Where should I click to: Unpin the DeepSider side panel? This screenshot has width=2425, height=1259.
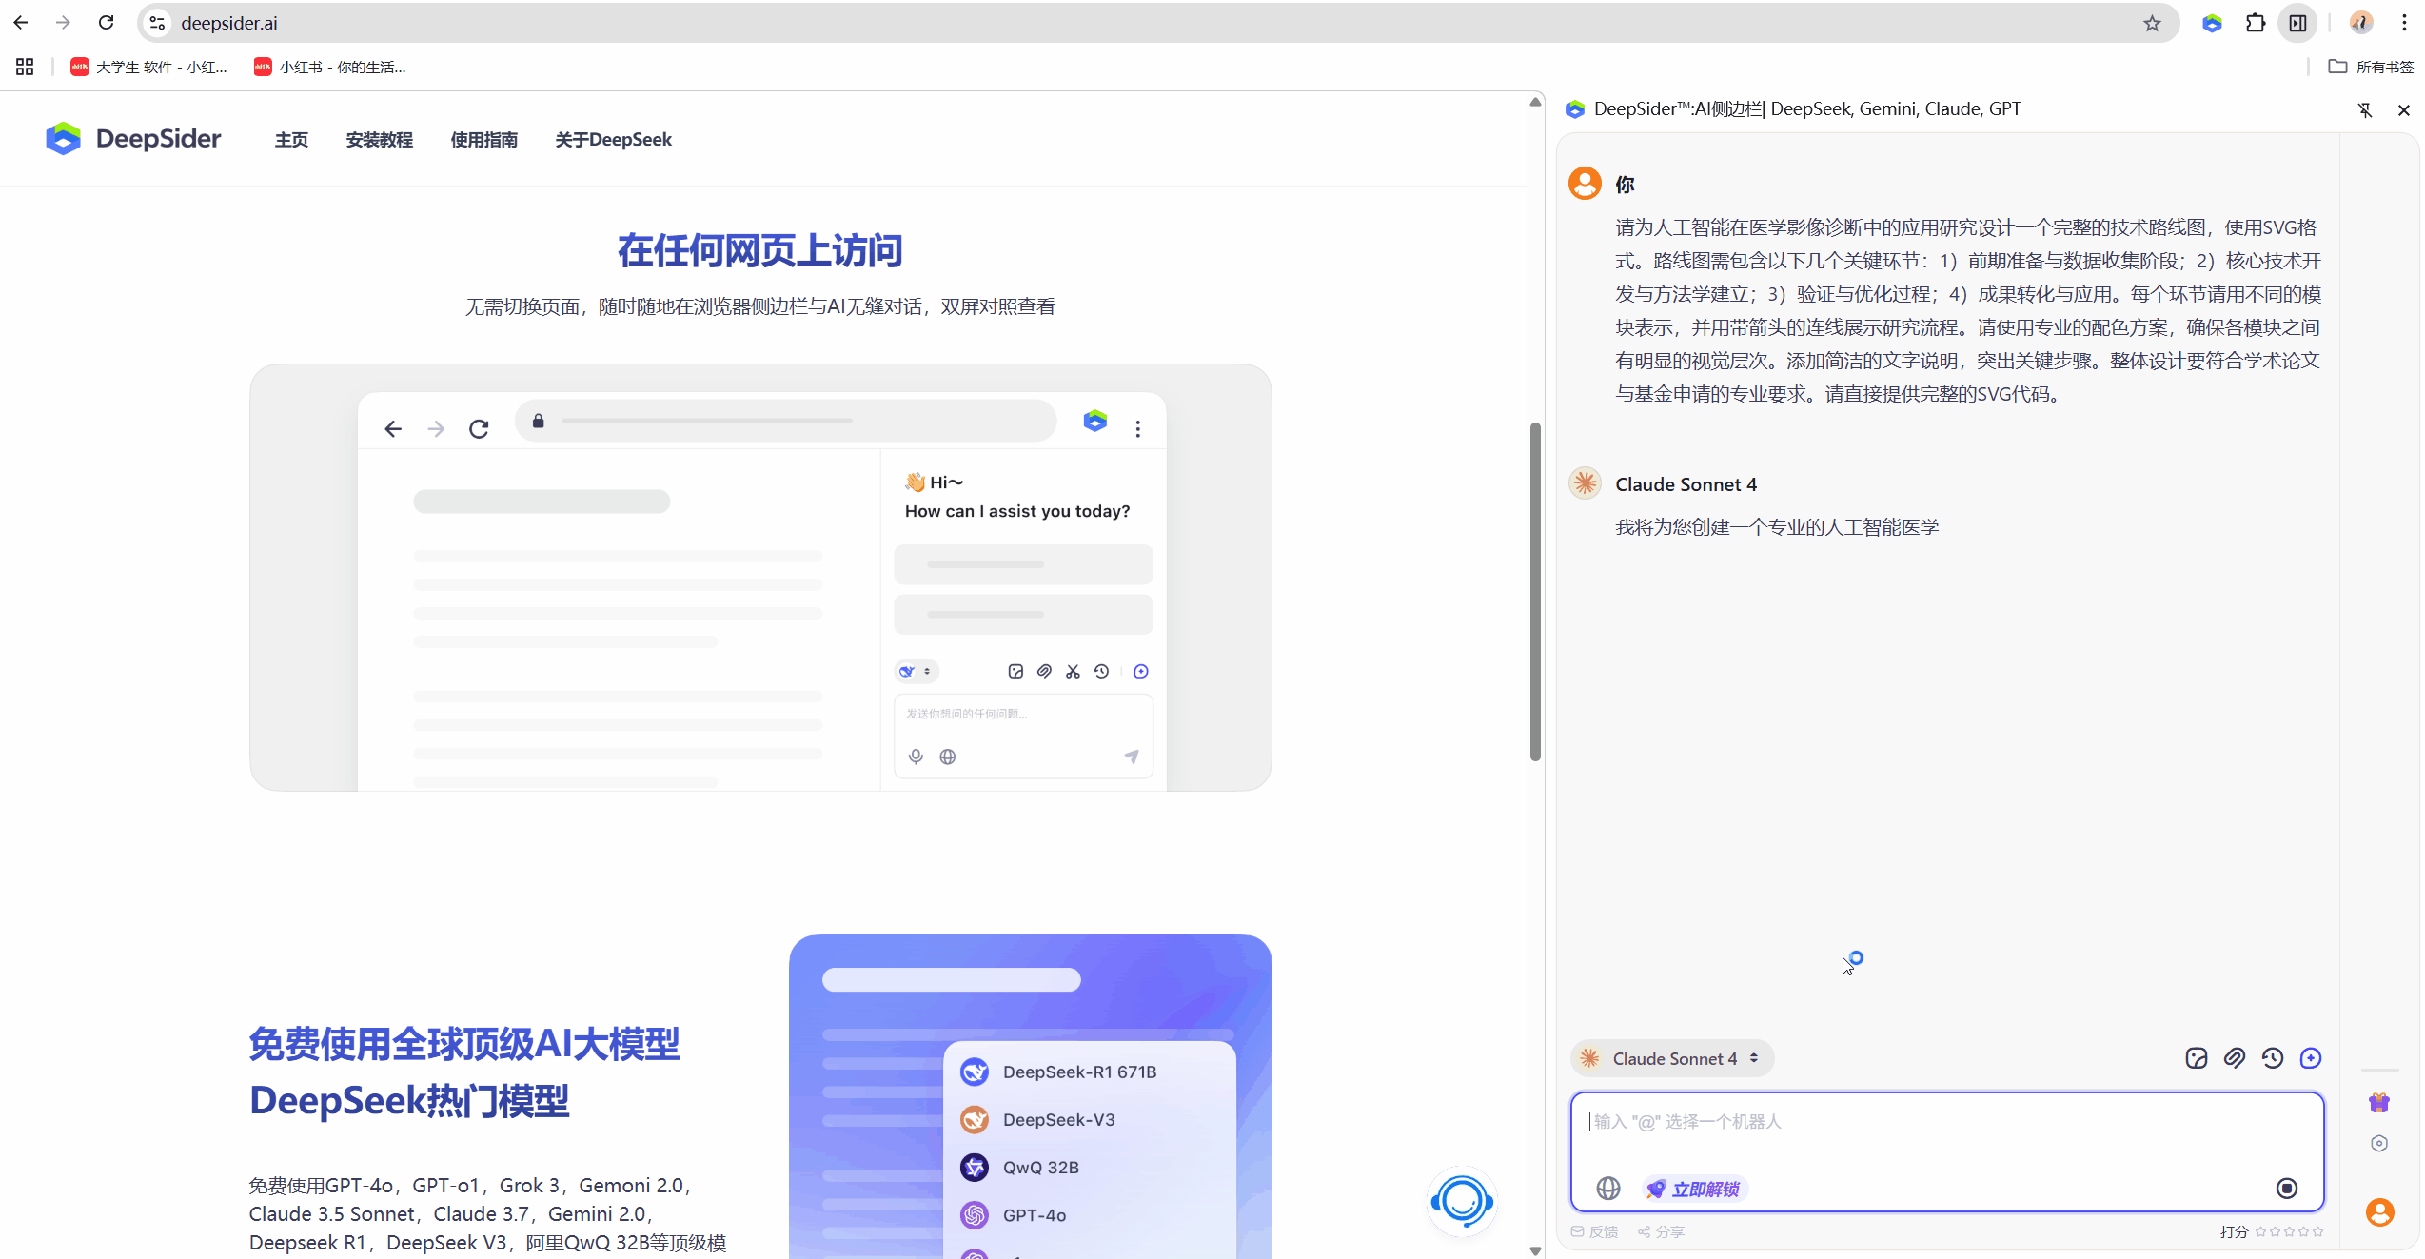2365,110
